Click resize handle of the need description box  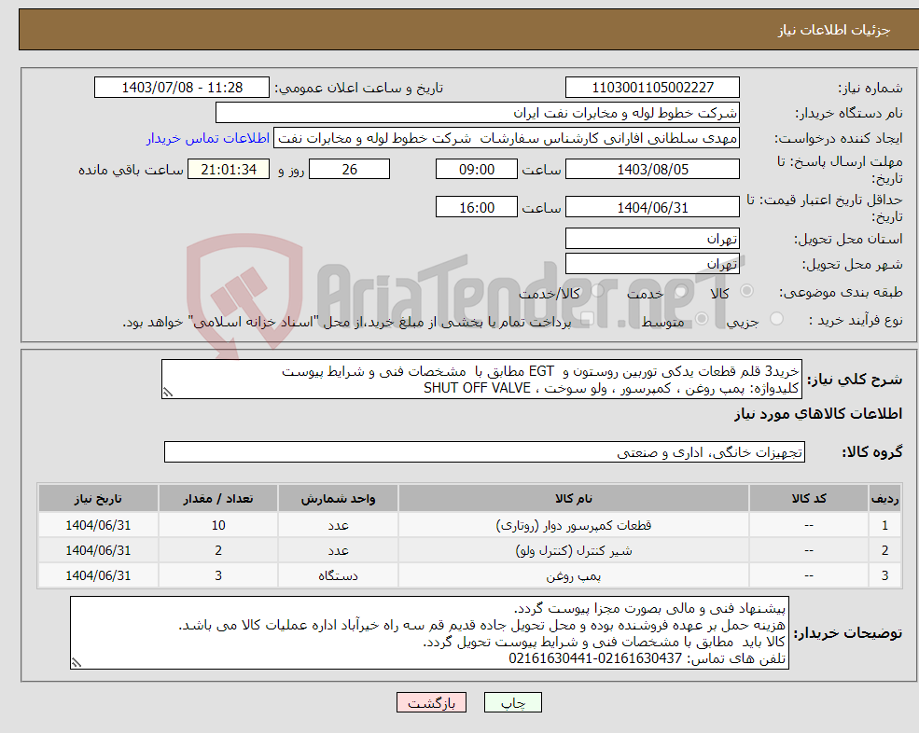point(168,393)
